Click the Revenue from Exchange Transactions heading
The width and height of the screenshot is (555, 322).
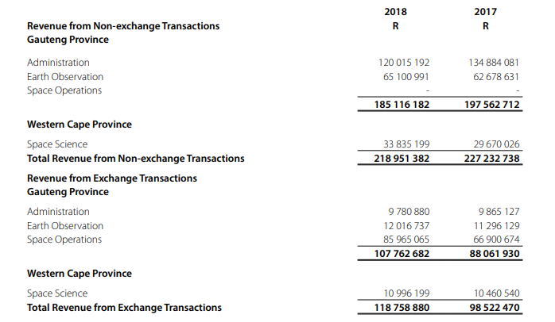112,178
